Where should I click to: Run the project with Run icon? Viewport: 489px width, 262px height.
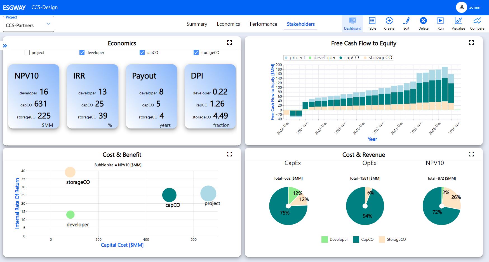(x=440, y=21)
